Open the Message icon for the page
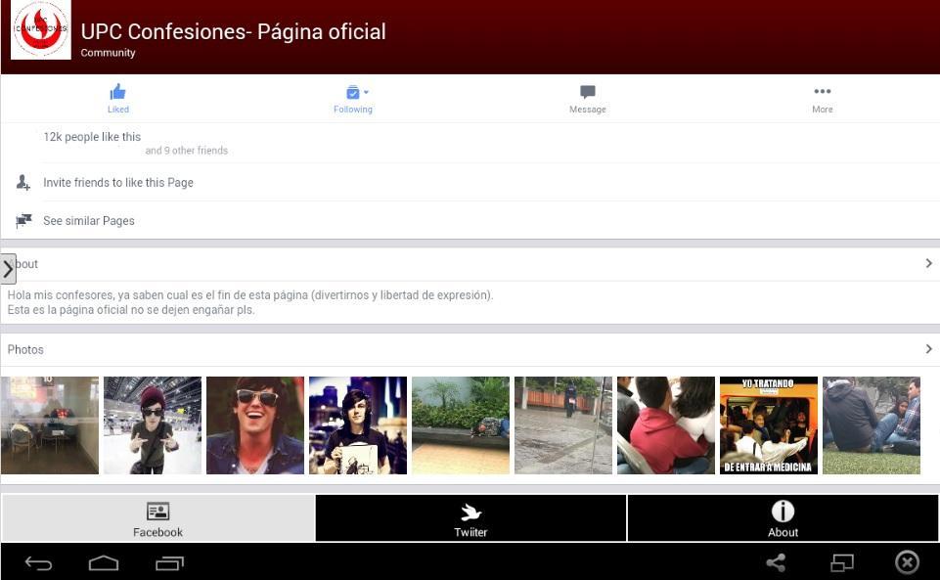The image size is (940, 580). pyautogui.click(x=587, y=91)
